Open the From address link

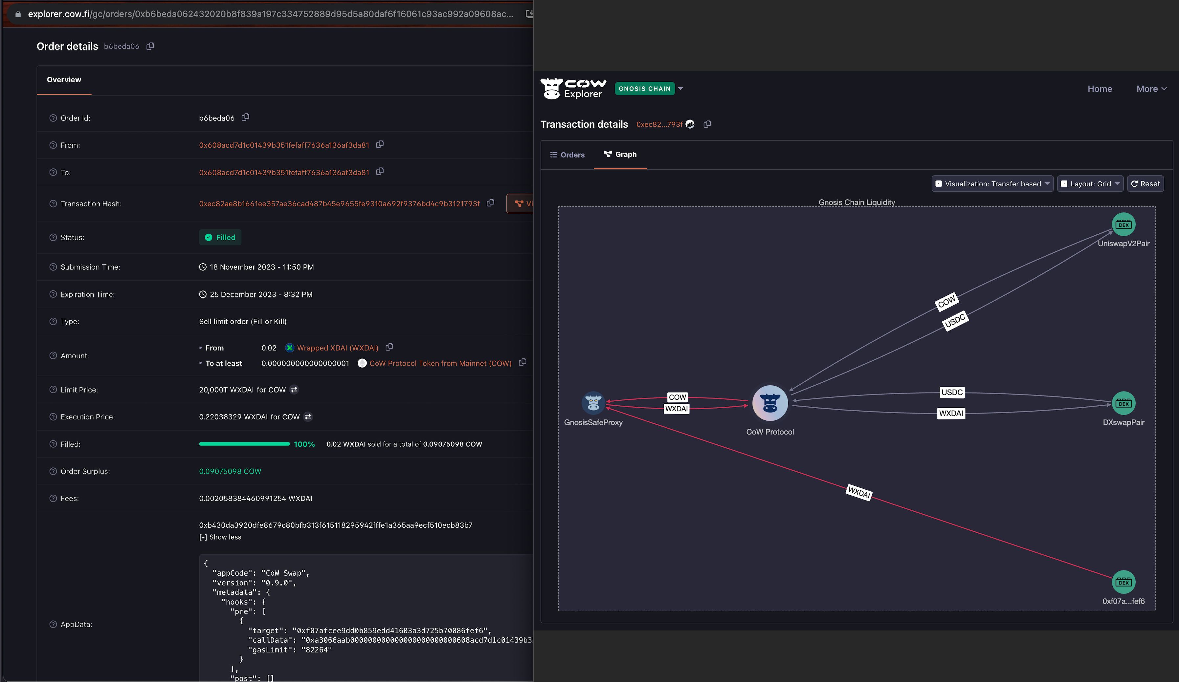tap(284, 145)
